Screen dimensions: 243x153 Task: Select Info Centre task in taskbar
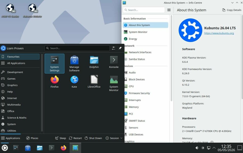point(75,148)
